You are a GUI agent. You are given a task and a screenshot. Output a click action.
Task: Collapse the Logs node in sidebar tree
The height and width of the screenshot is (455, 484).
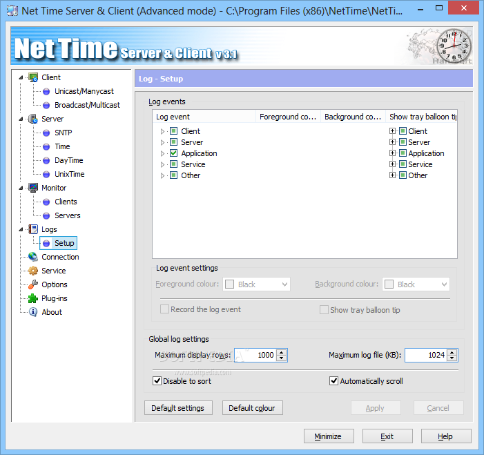(x=21, y=229)
